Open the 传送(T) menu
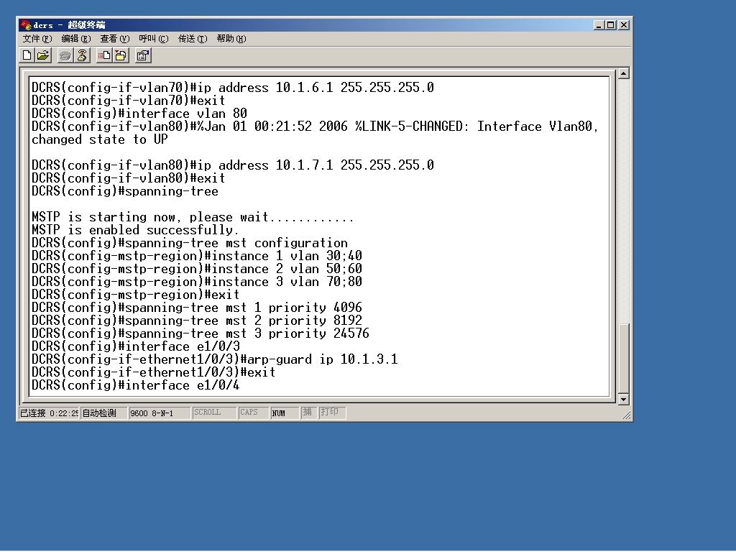Viewport: 736px width, 552px height. pos(193,39)
